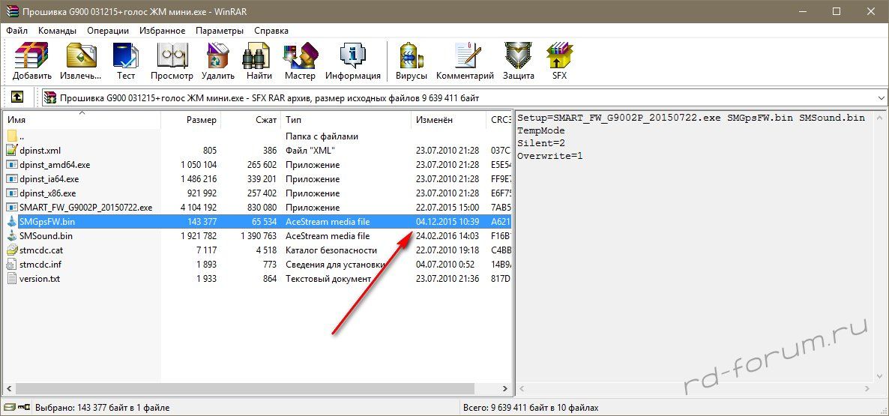The image size is (889, 416).
Task: Click the Удалить (Delete) toolbar icon
Action: [217, 61]
